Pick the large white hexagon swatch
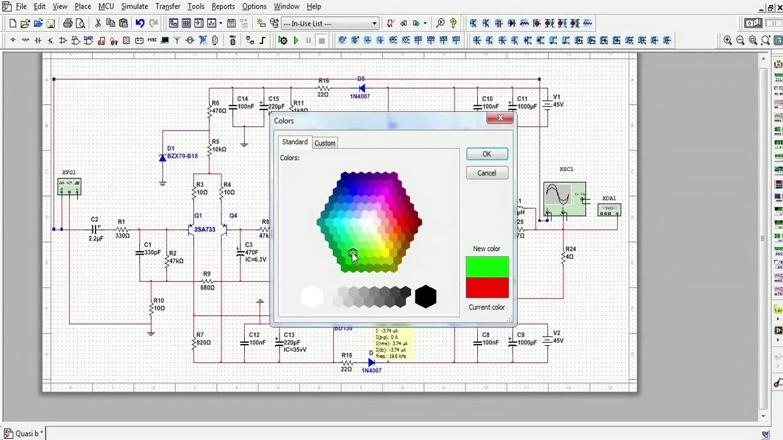The width and height of the screenshot is (783, 440). point(313,297)
